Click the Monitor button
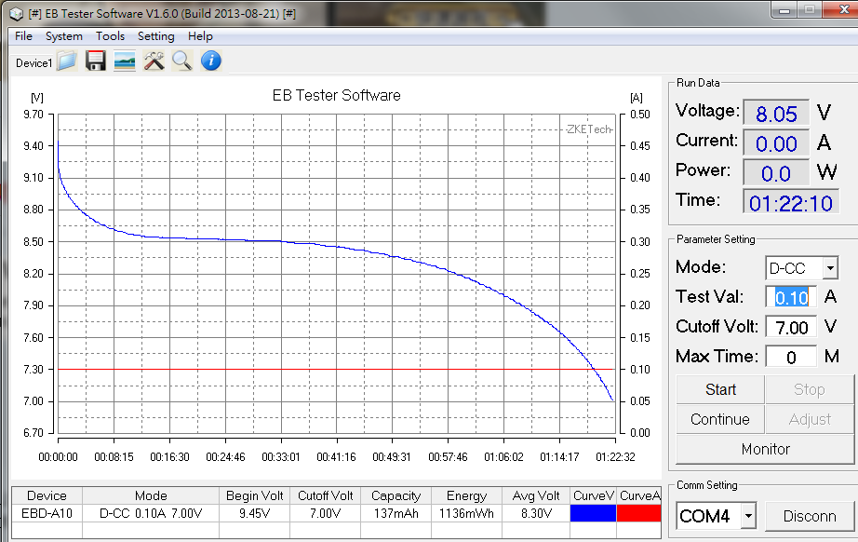This screenshot has width=858, height=542. [x=765, y=449]
